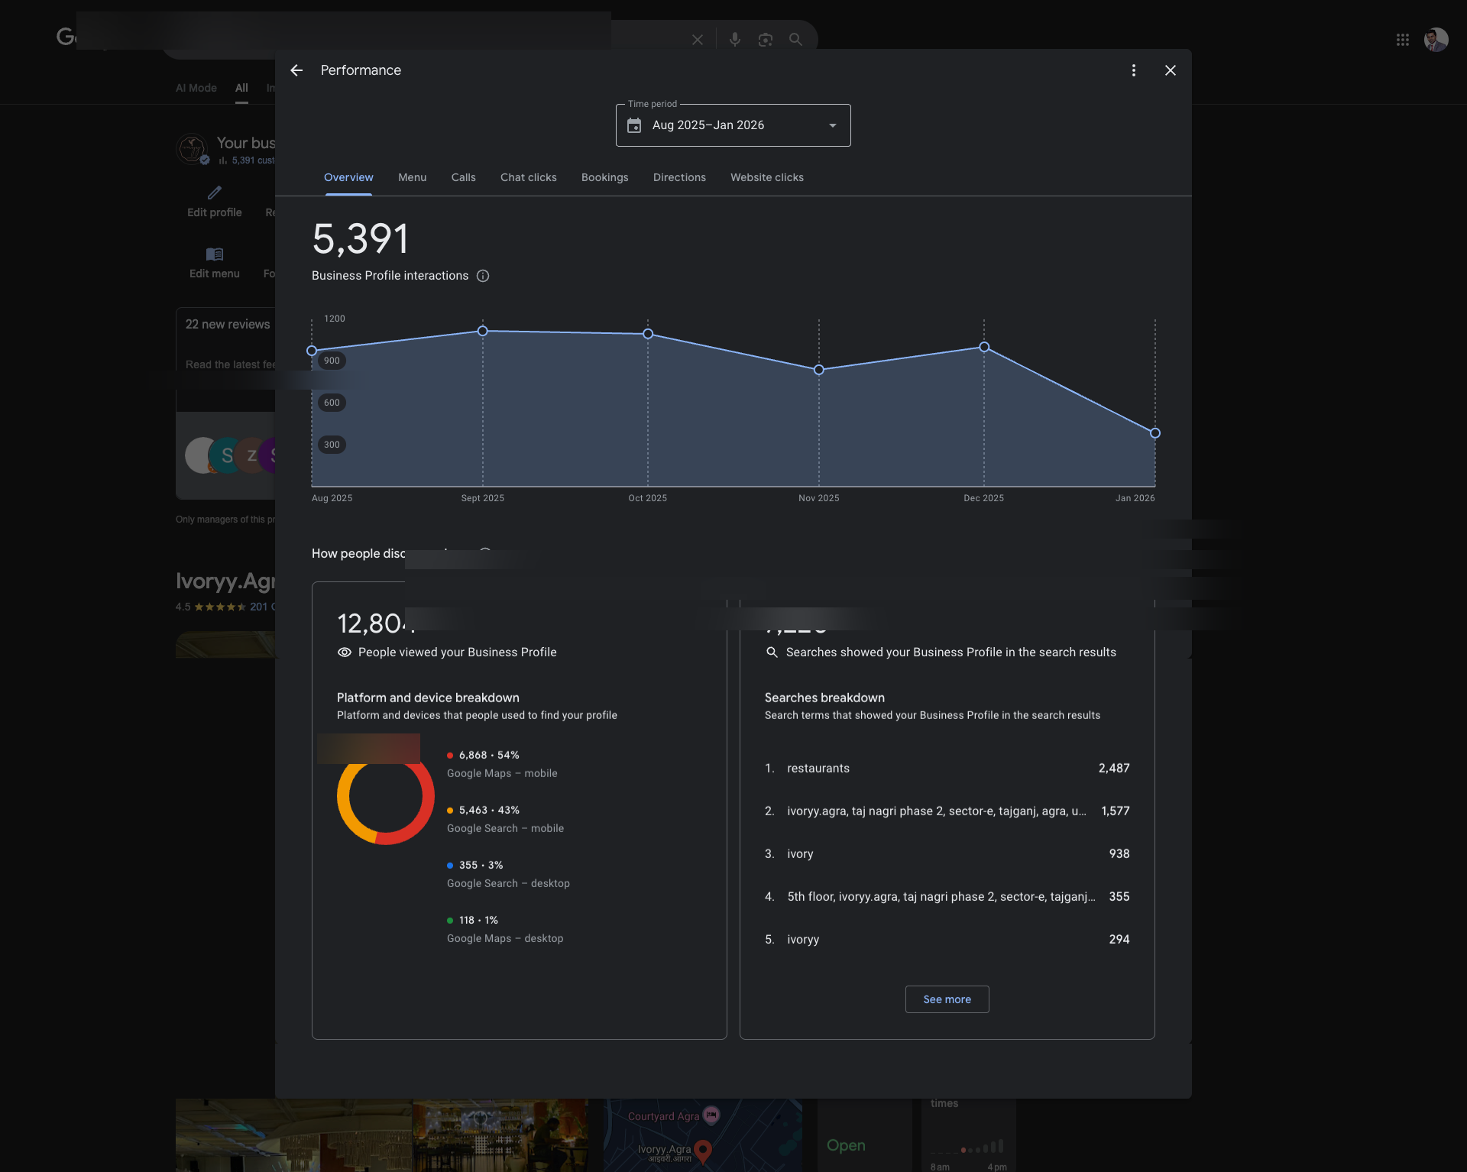The height and width of the screenshot is (1172, 1467).
Task: Open the three-dot more options menu
Action: pos(1134,70)
